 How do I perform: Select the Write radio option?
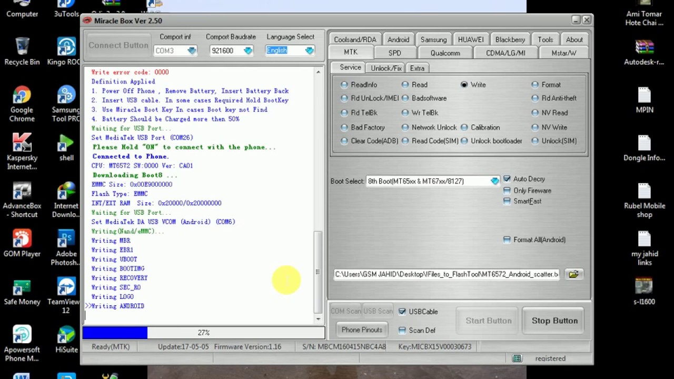point(473,85)
